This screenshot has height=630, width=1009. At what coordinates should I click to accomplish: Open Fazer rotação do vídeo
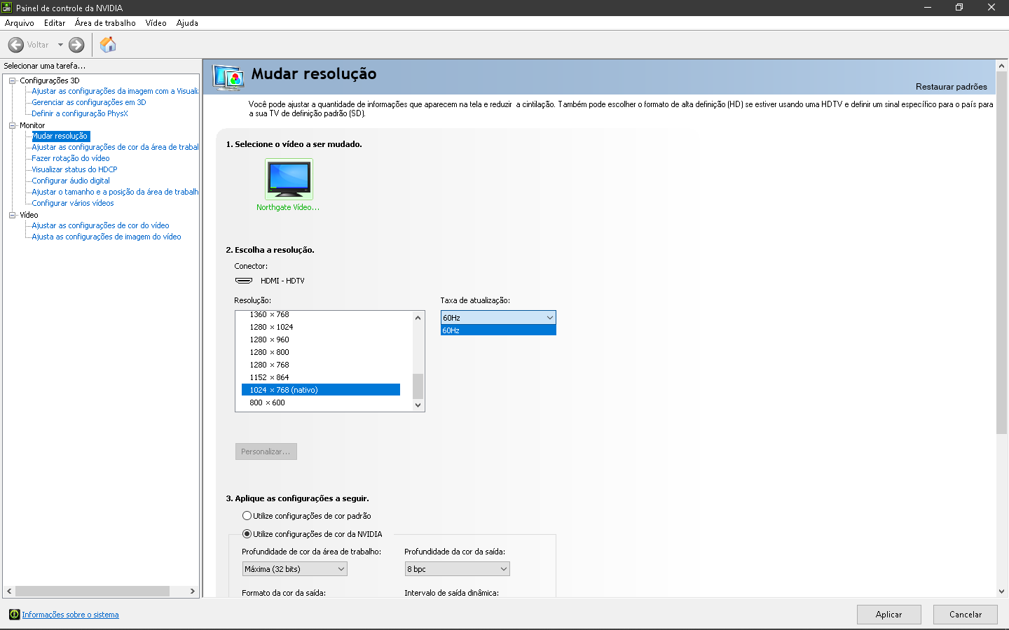71,158
